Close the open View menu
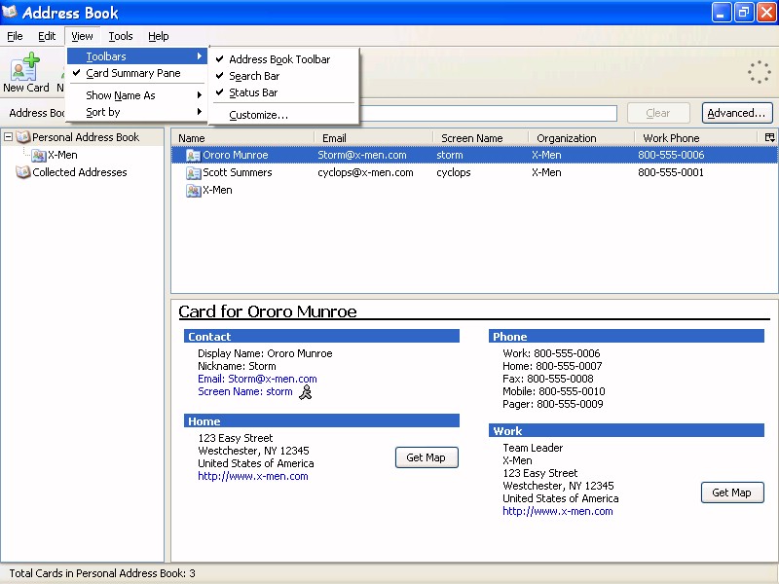This screenshot has height=584, width=779. 82,36
